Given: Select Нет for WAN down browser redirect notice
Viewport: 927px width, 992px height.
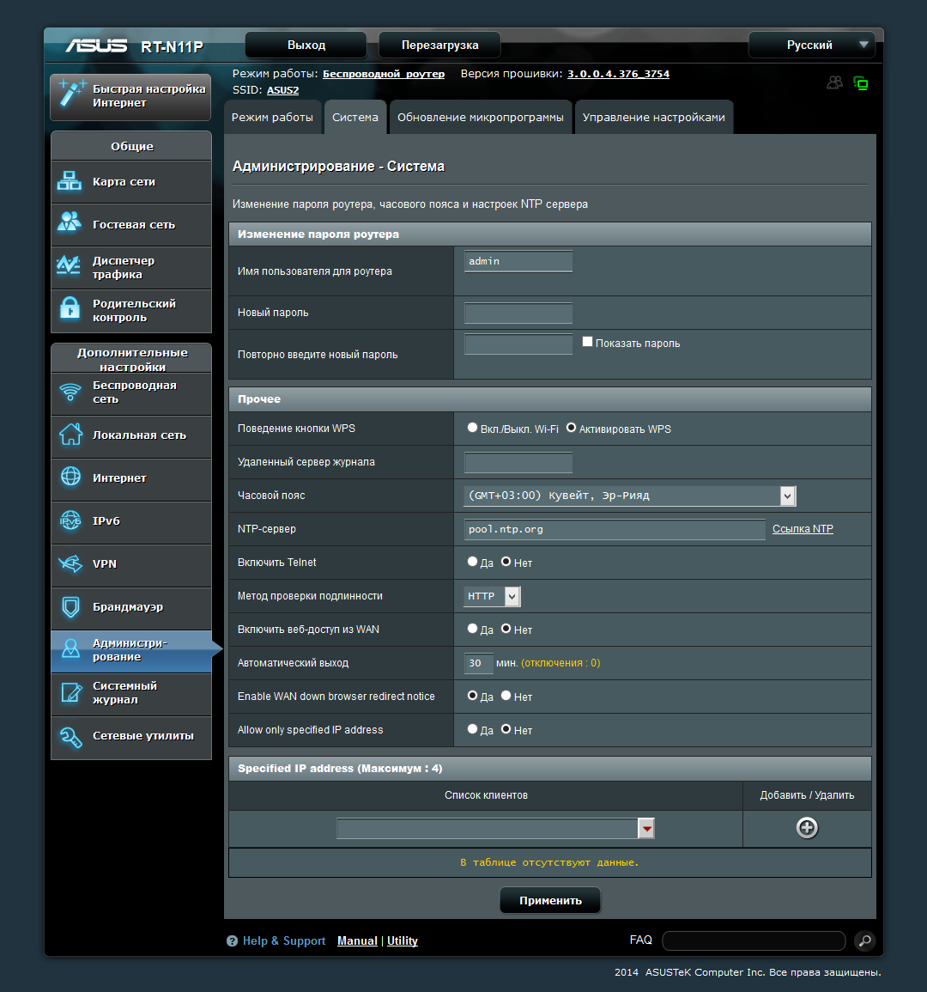Looking at the screenshot, I should [506, 696].
